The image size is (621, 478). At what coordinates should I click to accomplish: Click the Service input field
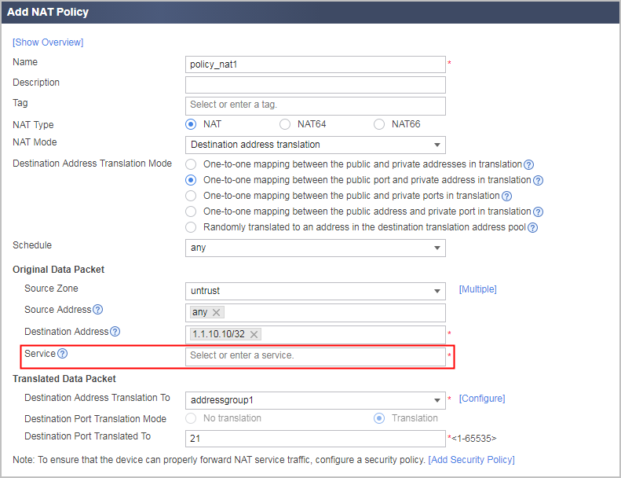pos(316,357)
